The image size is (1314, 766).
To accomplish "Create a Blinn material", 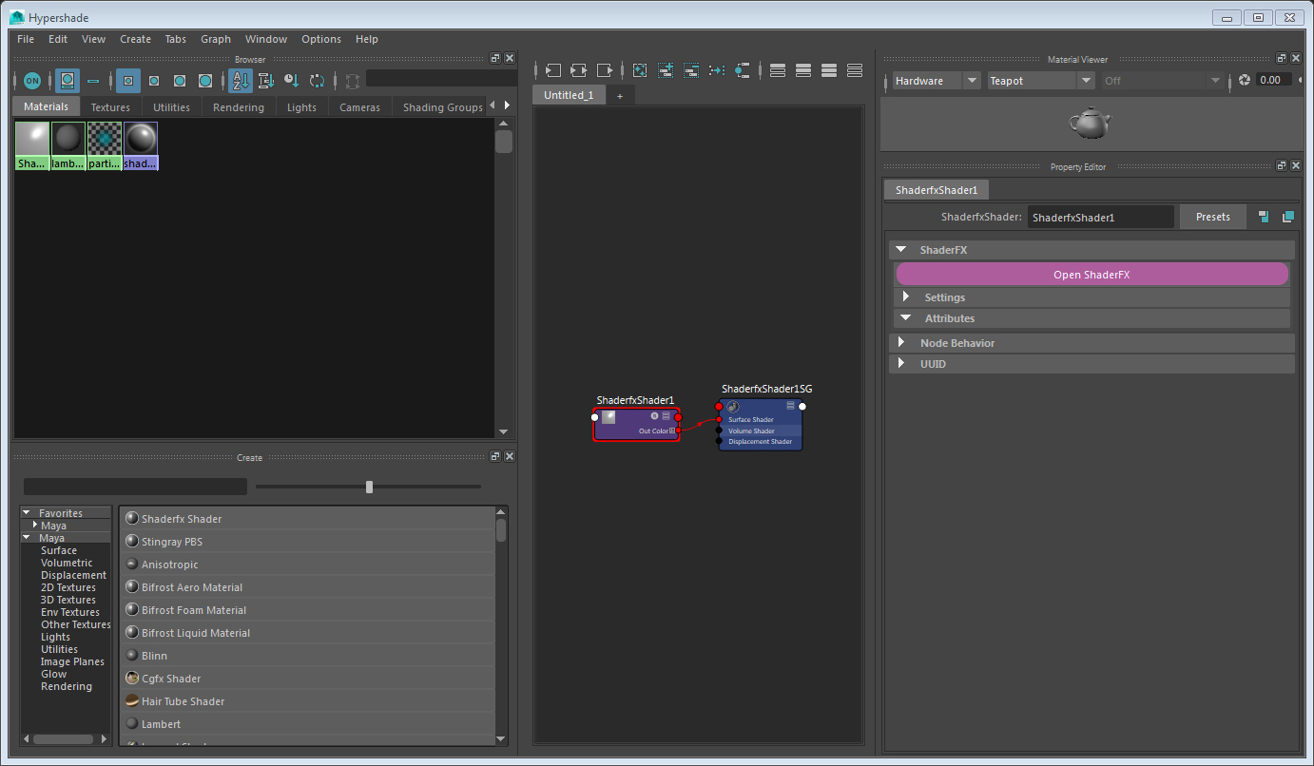I will click(x=309, y=656).
